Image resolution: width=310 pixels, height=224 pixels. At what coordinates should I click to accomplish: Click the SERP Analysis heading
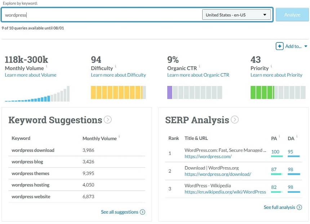tap(197, 120)
